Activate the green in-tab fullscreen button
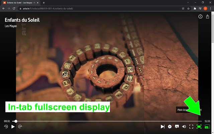 pyautogui.click(x=199, y=127)
